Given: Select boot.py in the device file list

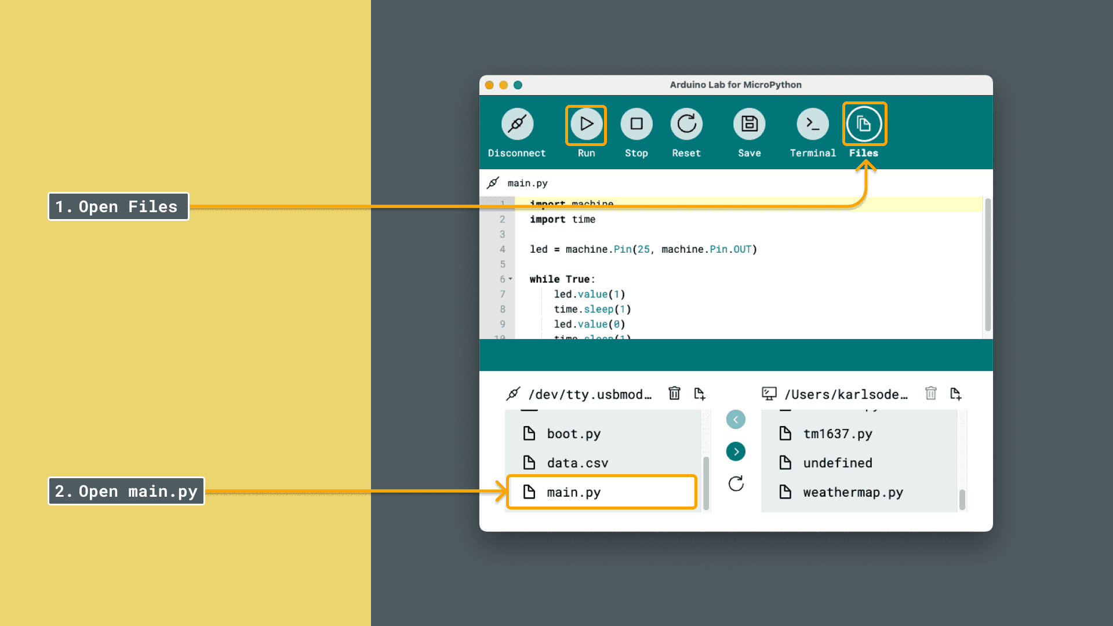Looking at the screenshot, I should [x=574, y=433].
